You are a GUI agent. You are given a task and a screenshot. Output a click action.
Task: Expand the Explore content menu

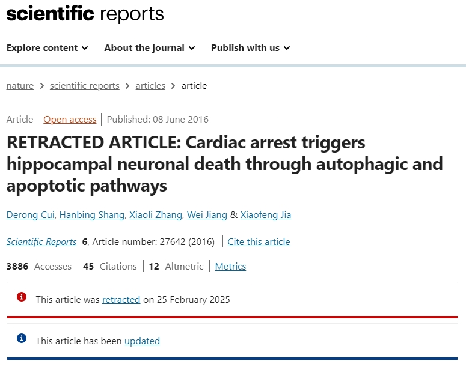coord(48,48)
